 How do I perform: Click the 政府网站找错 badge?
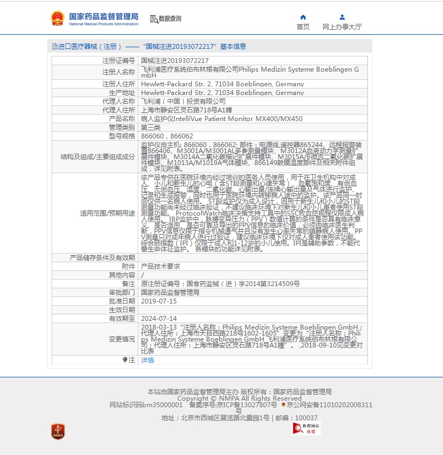[306, 428]
